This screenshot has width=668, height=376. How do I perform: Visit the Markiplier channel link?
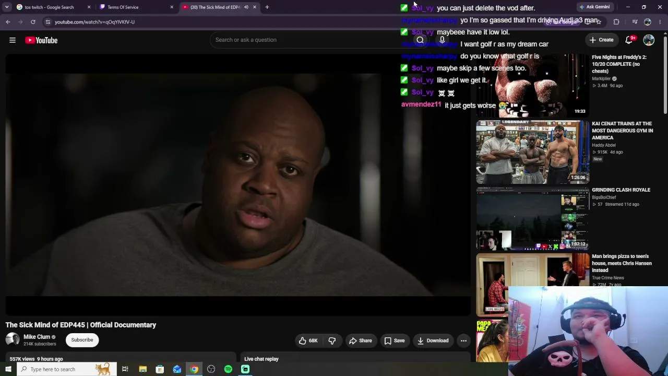601,78
